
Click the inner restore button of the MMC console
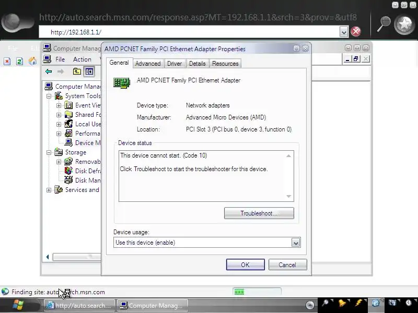coord(356,59)
